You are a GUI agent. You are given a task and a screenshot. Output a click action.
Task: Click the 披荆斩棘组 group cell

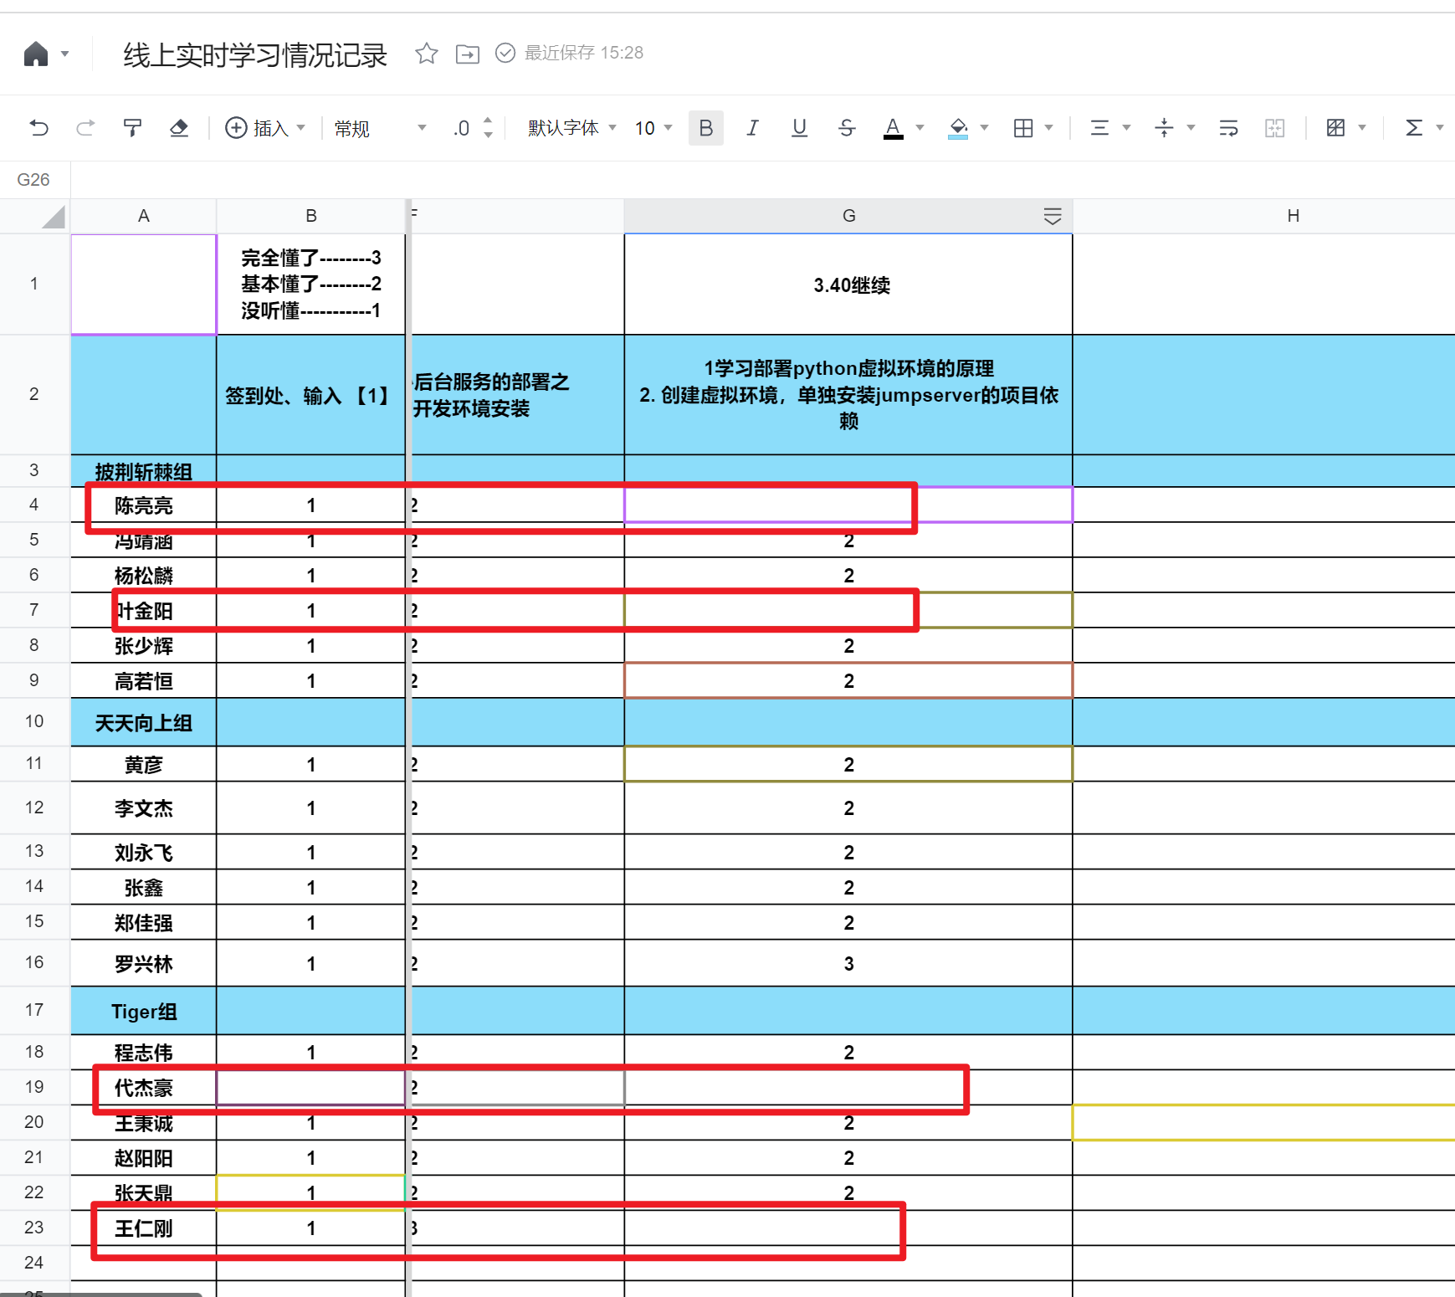(x=144, y=471)
